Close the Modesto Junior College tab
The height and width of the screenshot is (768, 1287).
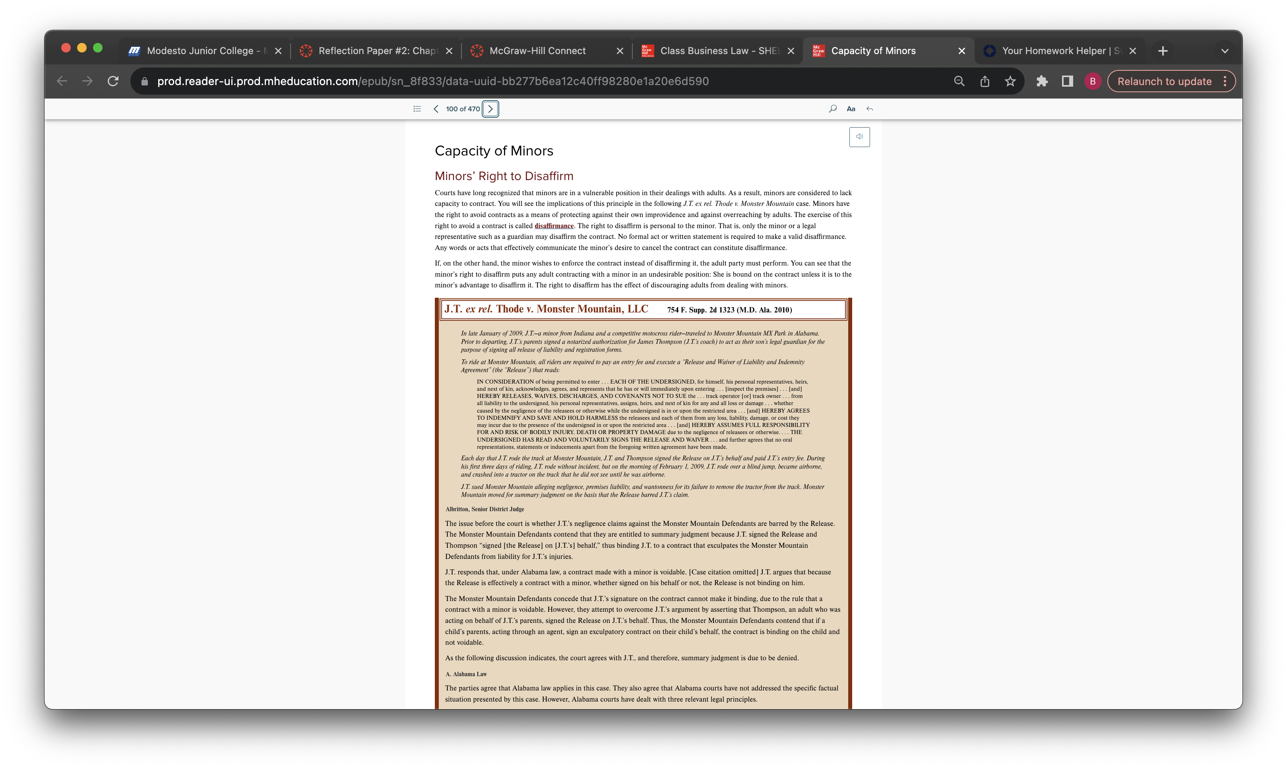pyautogui.click(x=278, y=51)
